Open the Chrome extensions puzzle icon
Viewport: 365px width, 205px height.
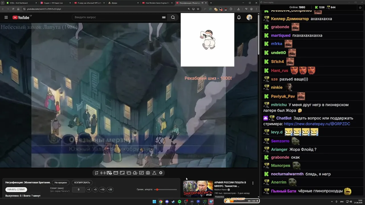pyautogui.click(x=231, y=9)
